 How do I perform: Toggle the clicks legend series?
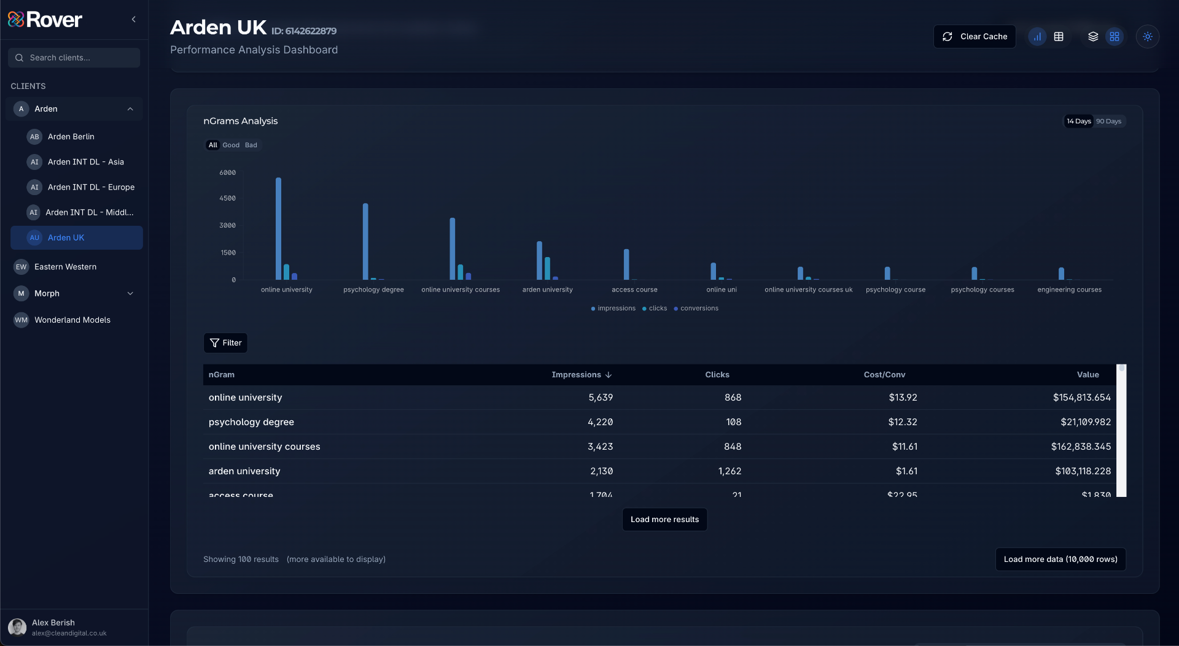[x=655, y=309]
